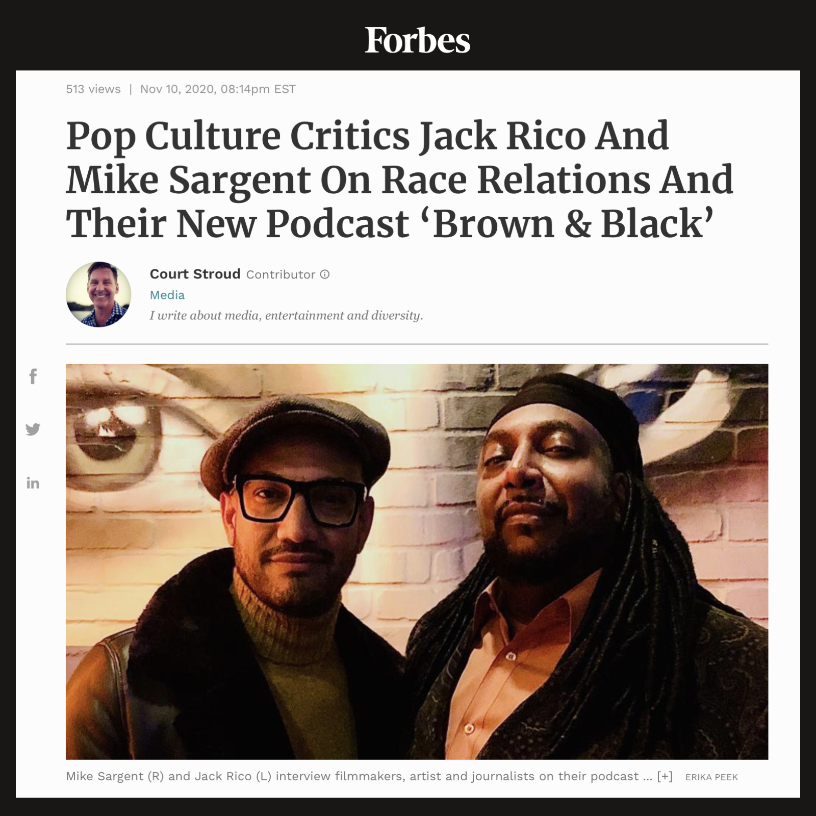Share the article on Facebook
The width and height of the screenshot is (816, 816).
coord(33,376)
